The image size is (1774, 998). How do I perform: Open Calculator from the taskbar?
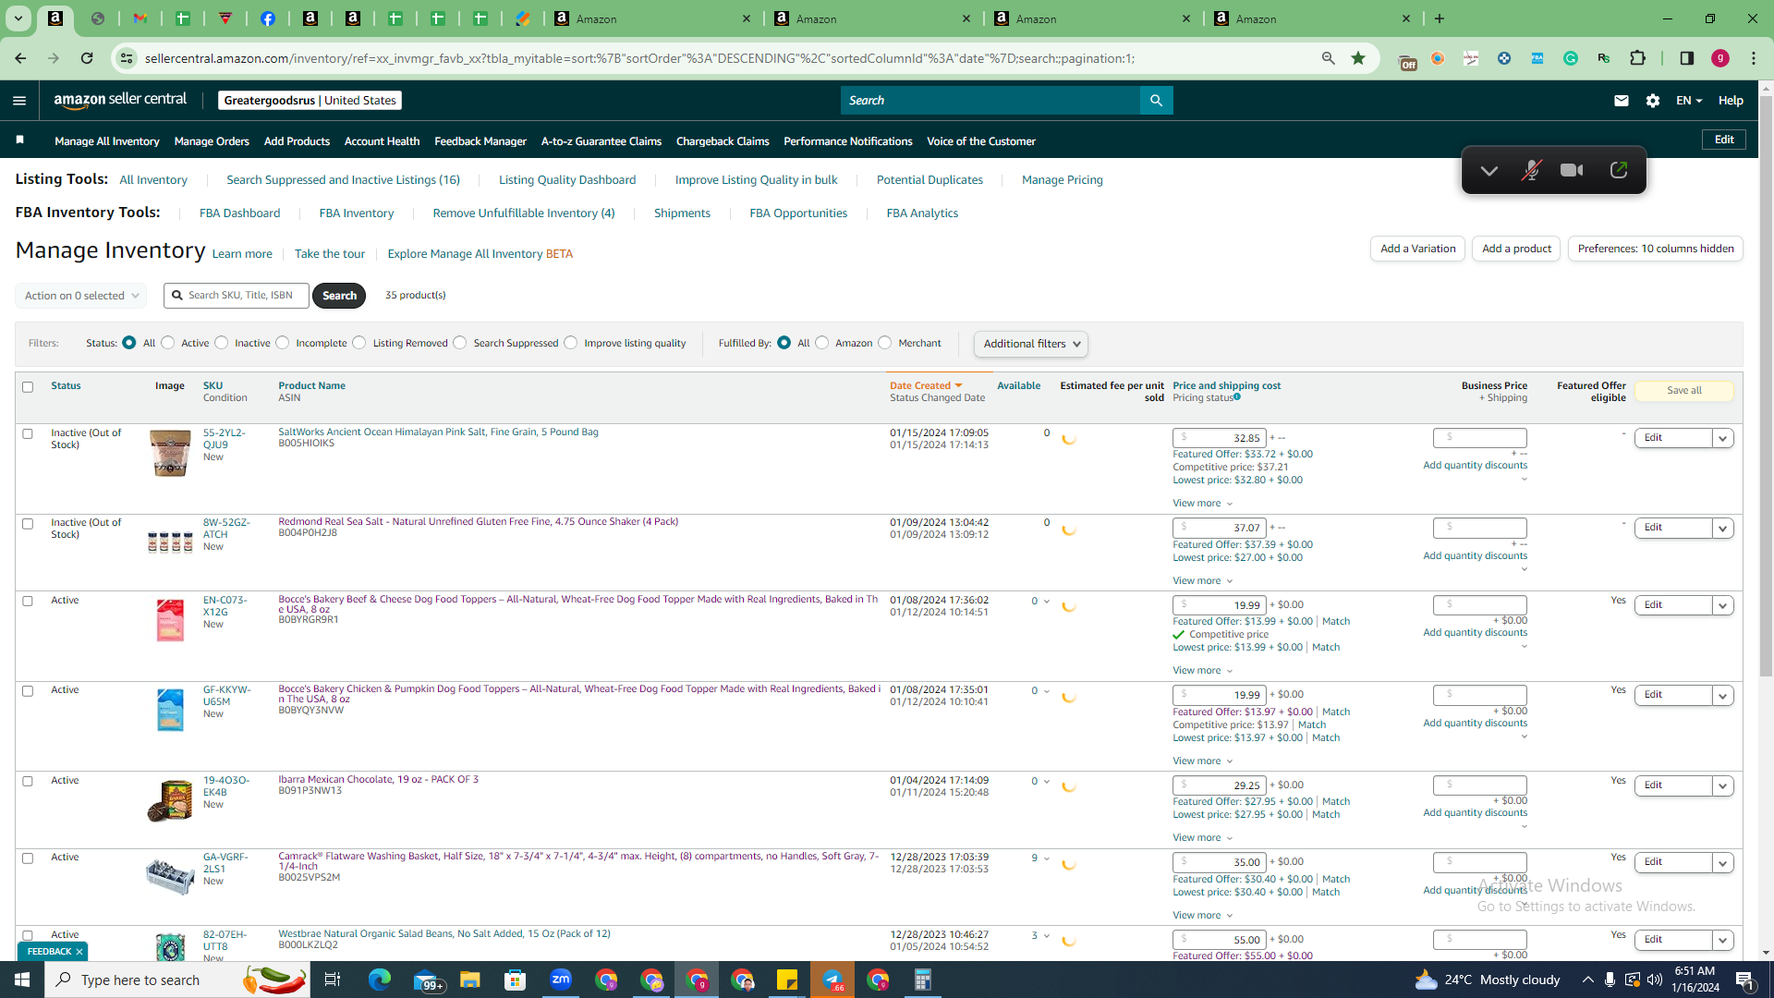coord(923,980)
